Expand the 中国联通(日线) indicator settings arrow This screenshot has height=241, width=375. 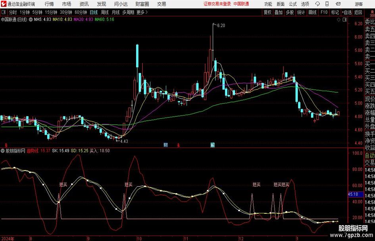pos(31,19)
